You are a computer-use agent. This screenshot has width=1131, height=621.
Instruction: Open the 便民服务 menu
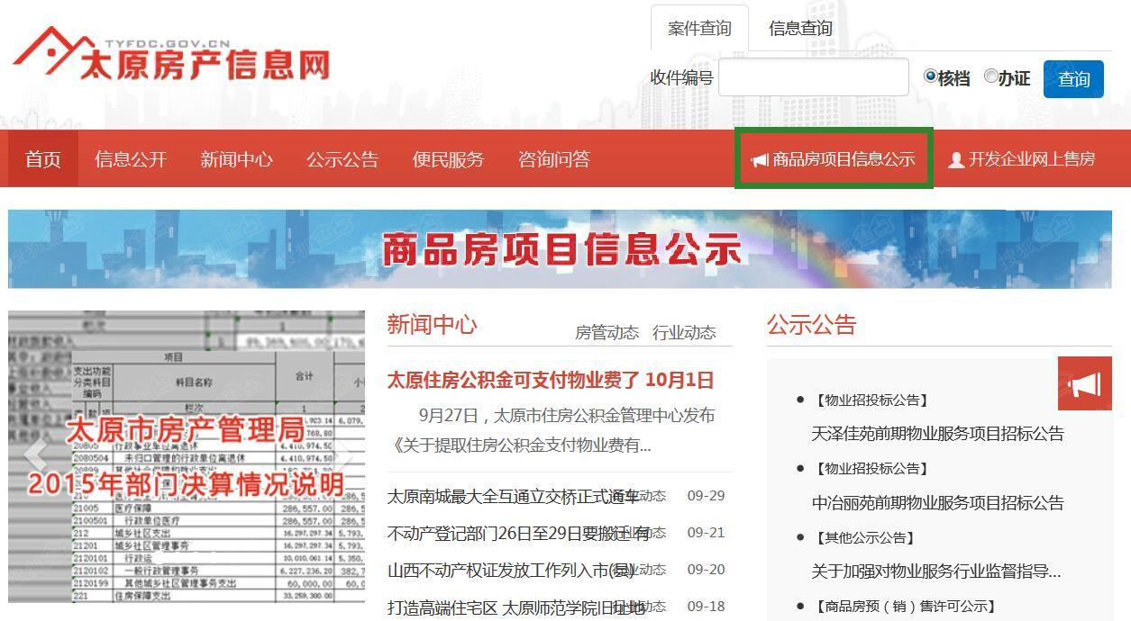(448, 159)
